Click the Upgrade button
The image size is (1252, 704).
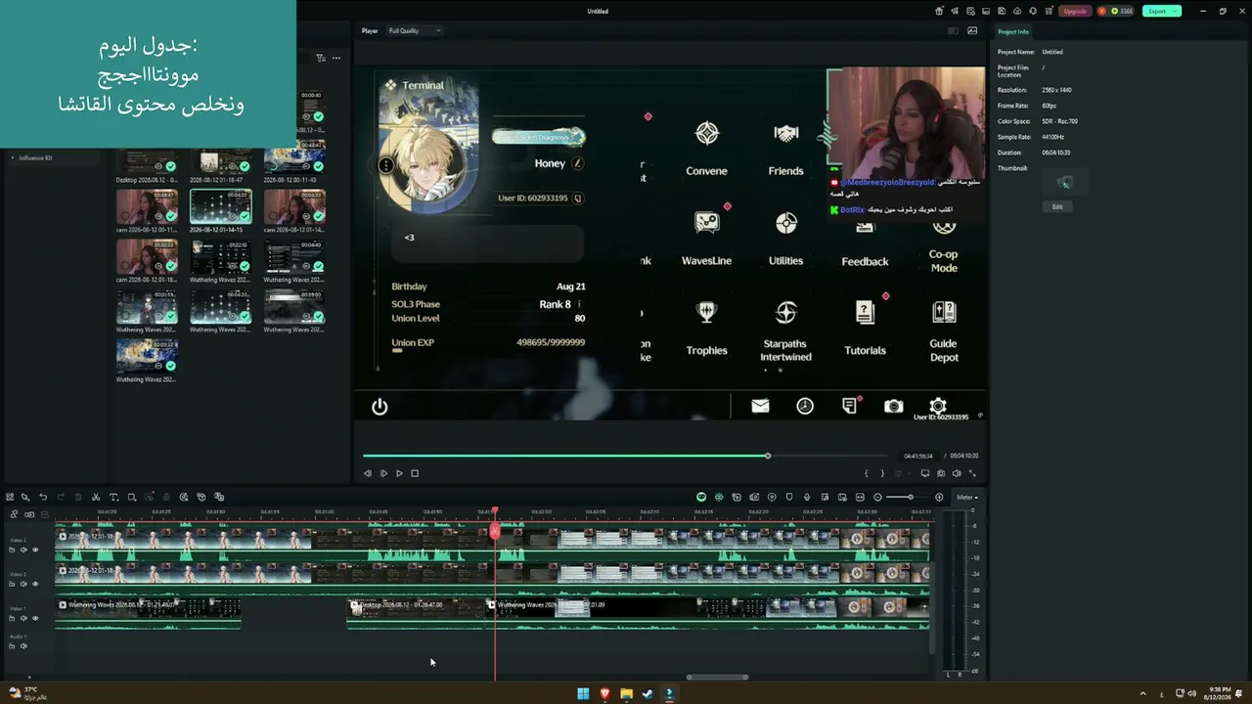coord(1075,11)
